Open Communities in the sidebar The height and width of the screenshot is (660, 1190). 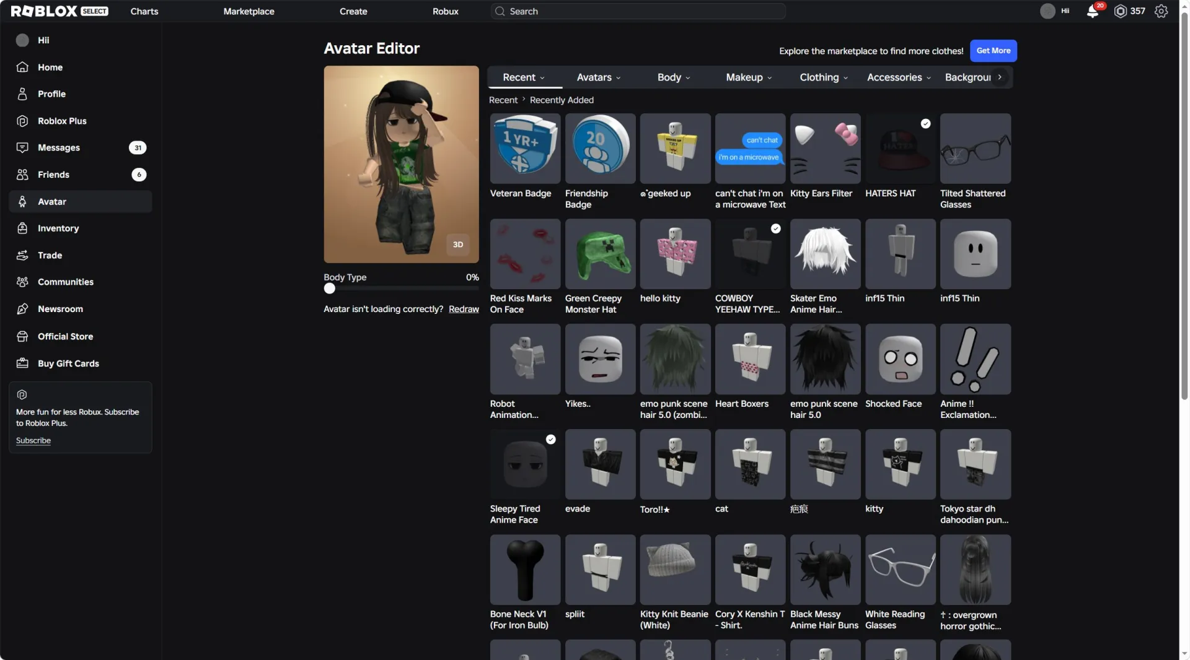[x=81, y=282]
